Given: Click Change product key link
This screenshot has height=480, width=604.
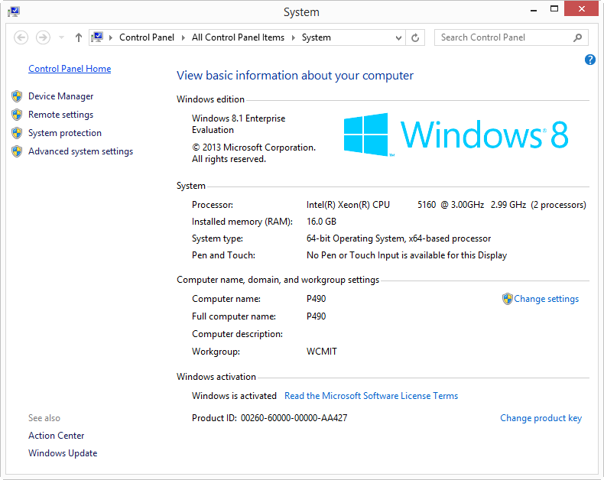Looking at the screenshot, I should pos(541,418).
